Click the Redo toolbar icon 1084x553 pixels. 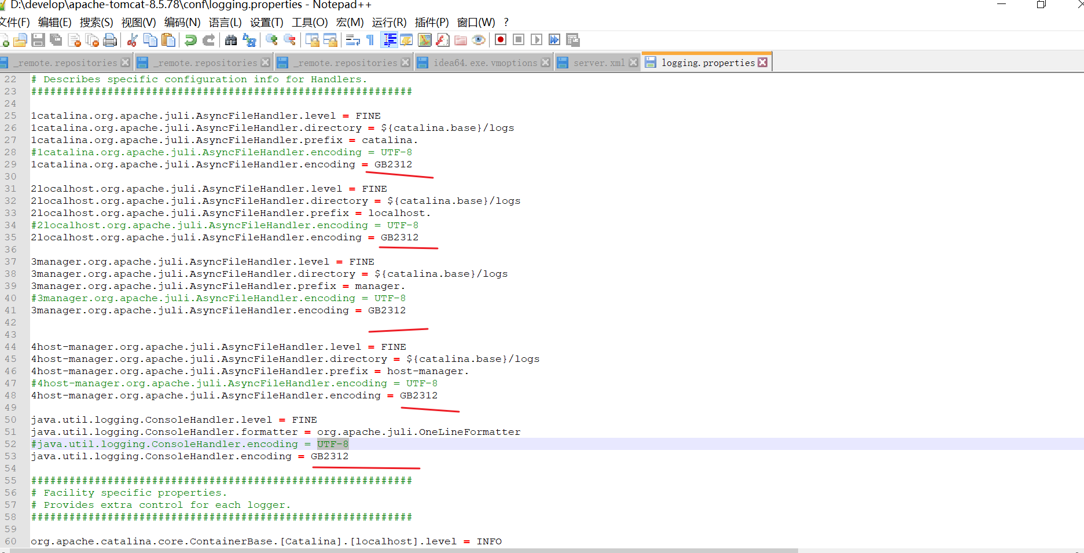pyautogui.click(x=208, y=40)
